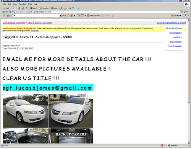Open the Back history dropdown arrow
Image resolution: width=191 pixels, height=149 pixels.
11,8
